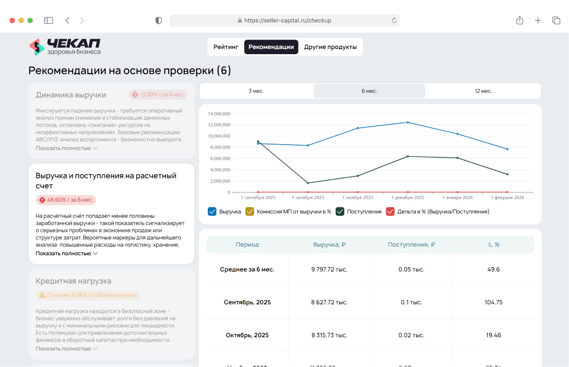Open a new tab with plus icon
The height and width of the screenshot is (367, 569).
click(x=538, y=20)
